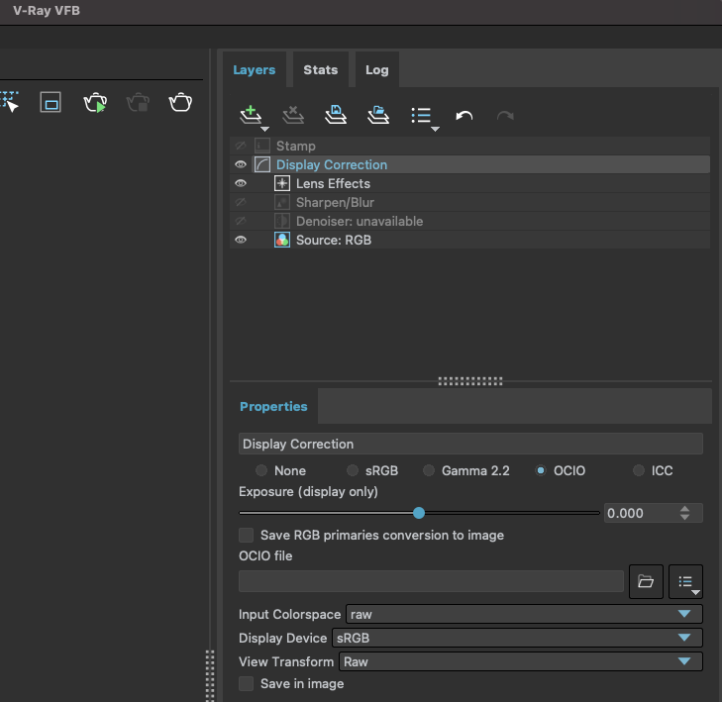Open the Properties tab
This screenshot has width=722, height=702.
pyautogui.click(x=273, y=407)
